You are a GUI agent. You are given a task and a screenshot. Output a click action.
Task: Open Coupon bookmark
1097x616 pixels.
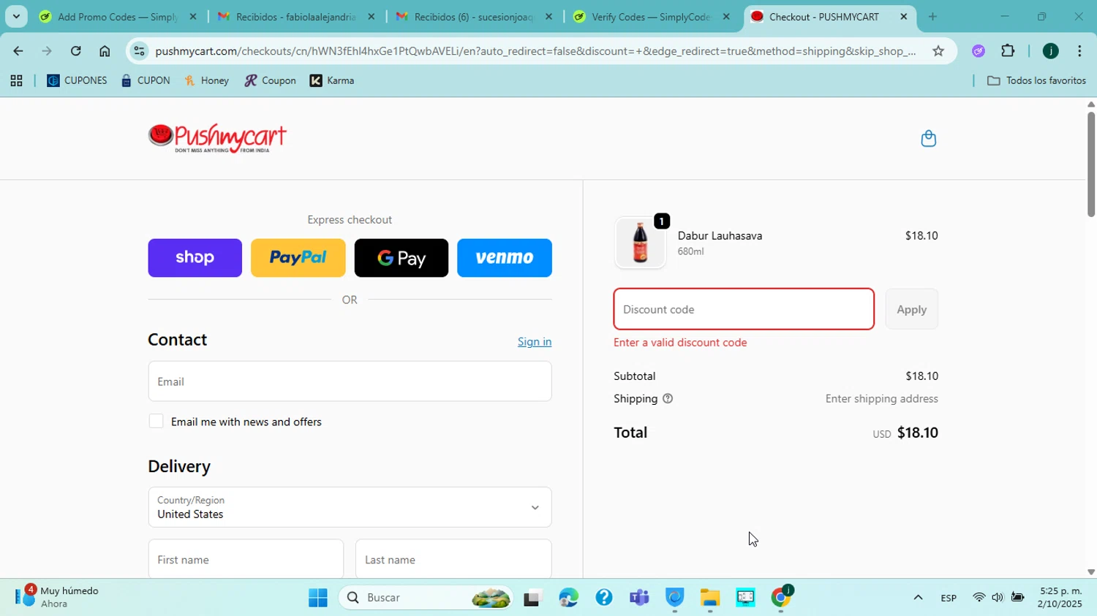[x=270, y=81]
